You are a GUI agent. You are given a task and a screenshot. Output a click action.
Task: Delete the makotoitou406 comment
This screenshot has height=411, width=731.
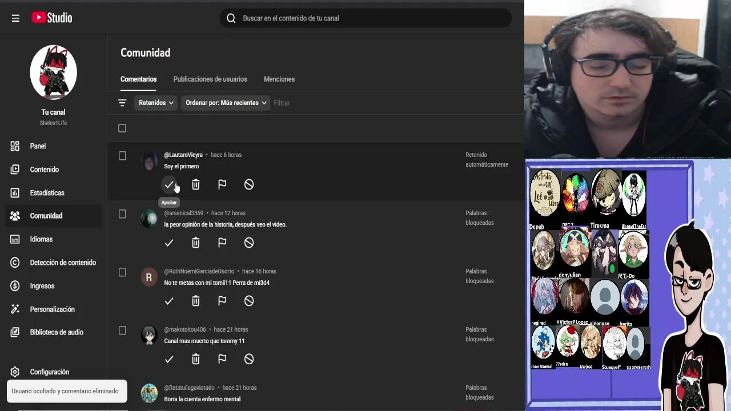[196, 359]
